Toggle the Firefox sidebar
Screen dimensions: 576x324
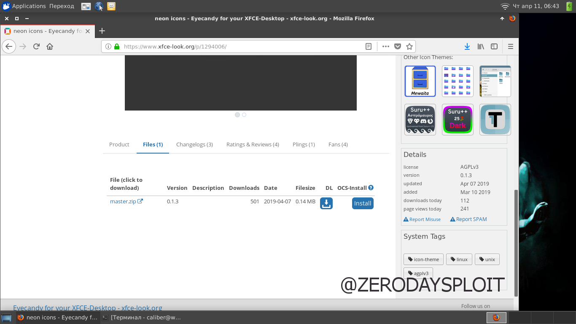pyautogui.click(x=494, y=46)
